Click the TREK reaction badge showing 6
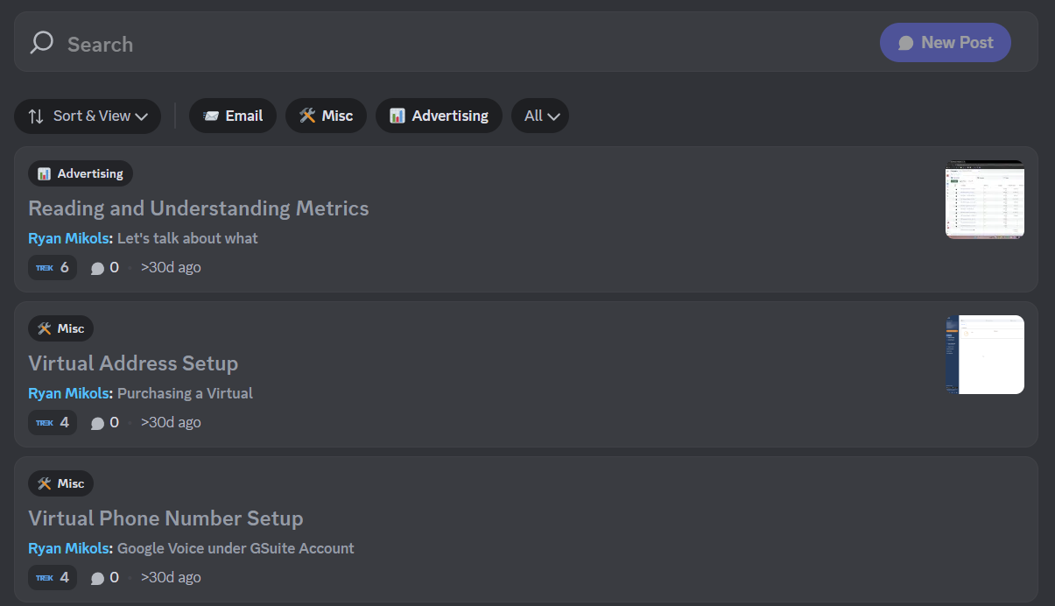The height and width of the screenshot is (606, 1055). (53, 267)
